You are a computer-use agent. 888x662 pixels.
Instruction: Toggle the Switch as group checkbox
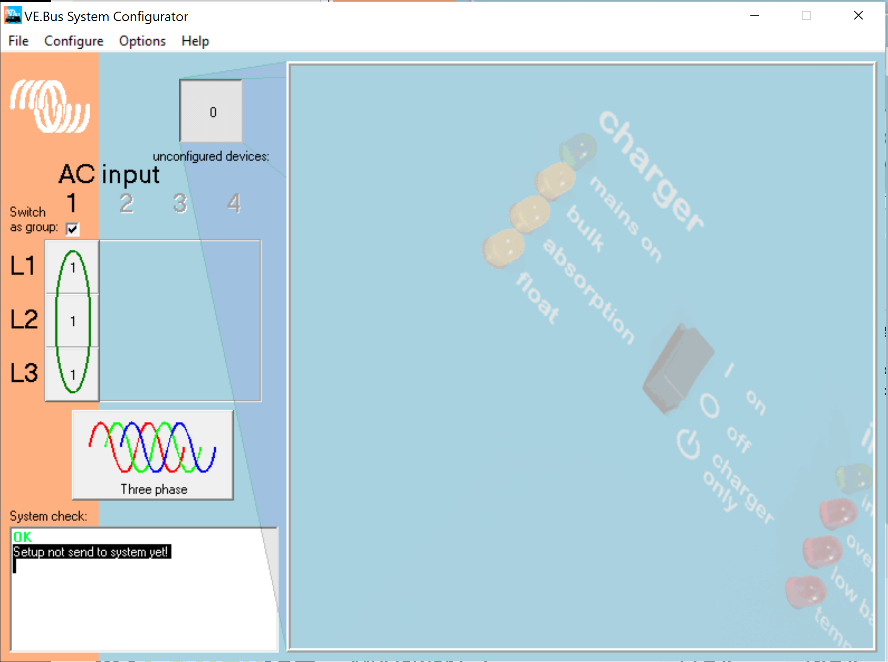tap(72, 229)
